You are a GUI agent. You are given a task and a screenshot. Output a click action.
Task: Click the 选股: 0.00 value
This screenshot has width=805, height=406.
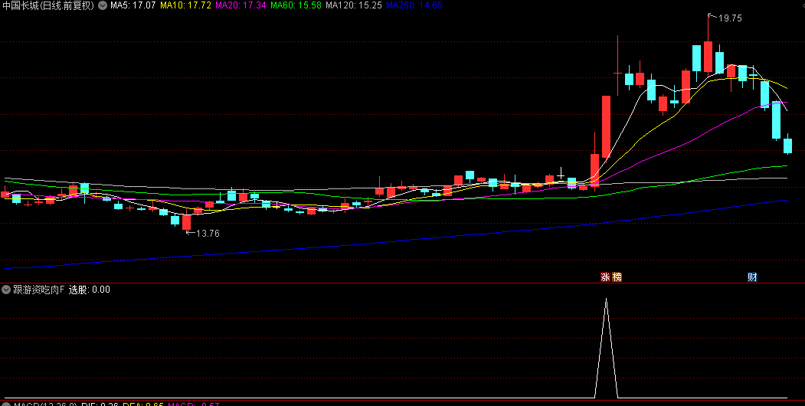click(x=90, y=290)
